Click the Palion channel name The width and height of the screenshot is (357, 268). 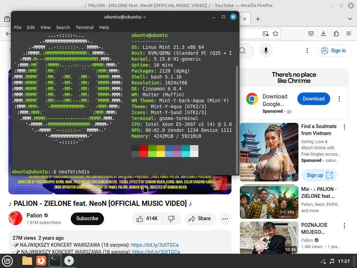(34, 215)
